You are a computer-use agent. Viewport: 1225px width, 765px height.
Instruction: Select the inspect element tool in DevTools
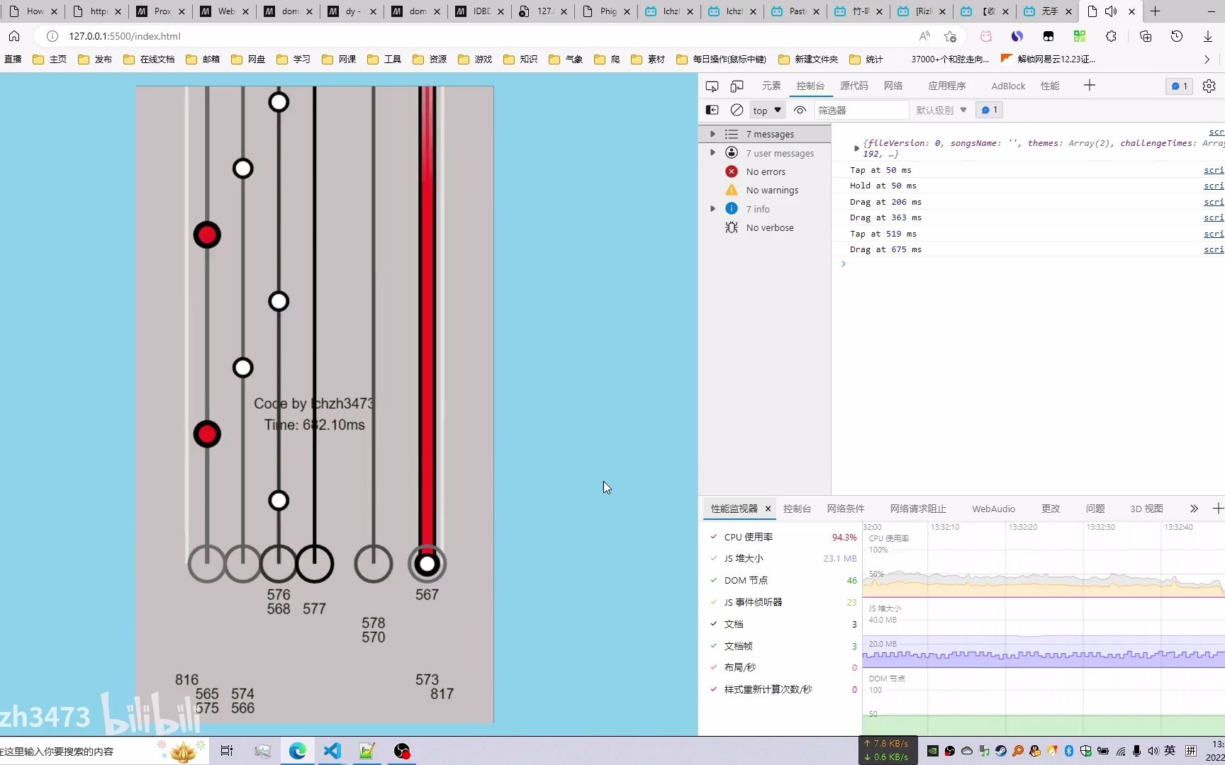click(x=712, y=86)
